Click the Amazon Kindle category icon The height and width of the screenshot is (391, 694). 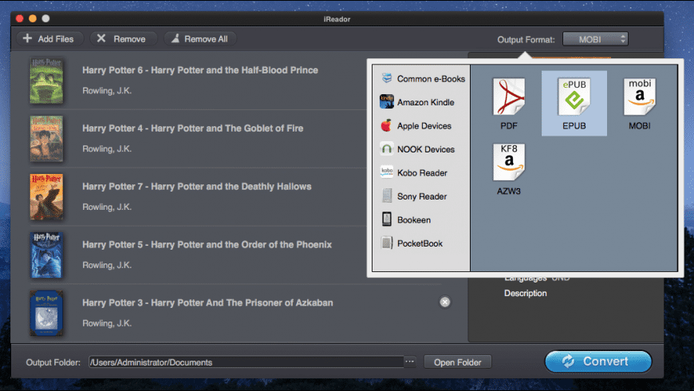point(386,102)
